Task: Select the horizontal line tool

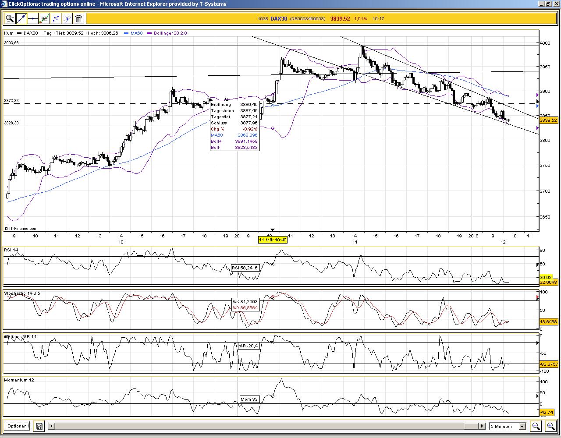Action: tap(33, 18)
